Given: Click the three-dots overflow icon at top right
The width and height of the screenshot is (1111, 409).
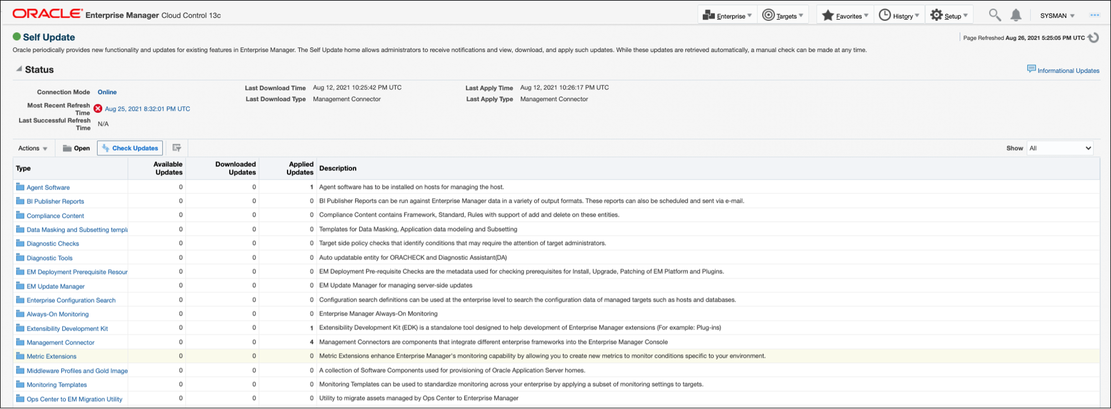Looking at the screenshot, I should pos(1094,15).
